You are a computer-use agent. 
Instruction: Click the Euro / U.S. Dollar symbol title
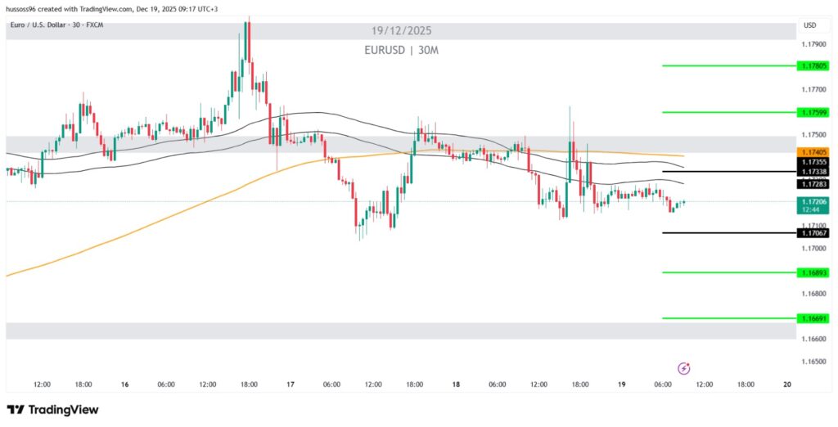[x=55, y=25]
